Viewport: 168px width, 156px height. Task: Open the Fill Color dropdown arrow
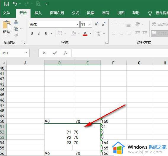pyautogui.click(x=79, y=33)
